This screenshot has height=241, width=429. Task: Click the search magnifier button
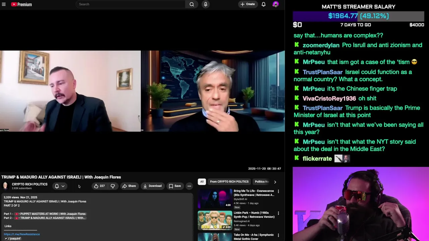(x=192, y=4)
